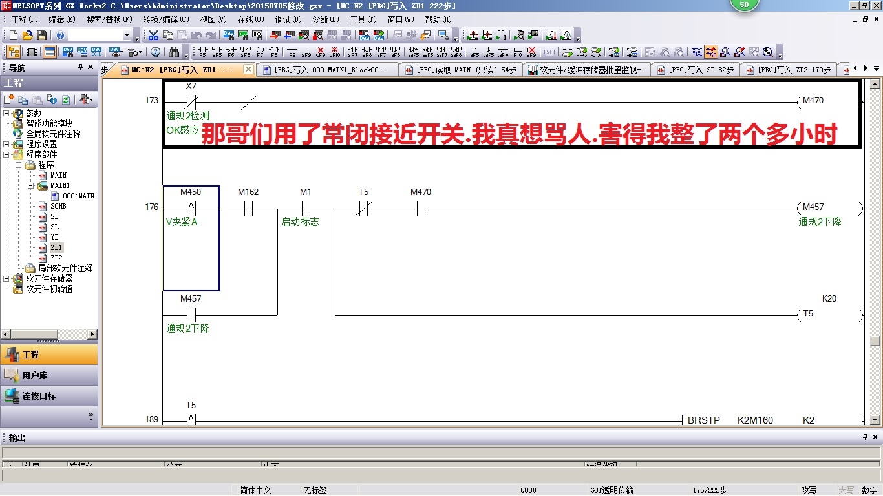Insert a coil with the F7 icon
This screenshot has width=883, height=496.
260,52
